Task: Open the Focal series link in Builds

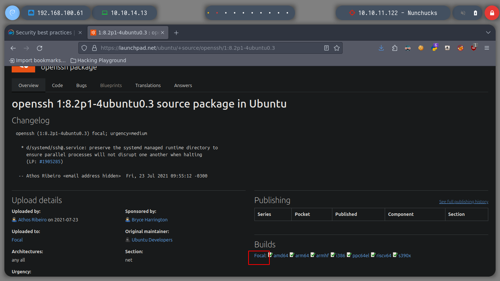Action: [260, 256]
